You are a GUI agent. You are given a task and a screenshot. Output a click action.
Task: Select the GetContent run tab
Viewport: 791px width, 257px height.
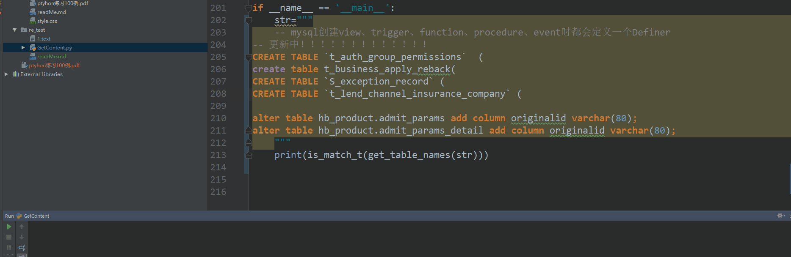coord(36,216)
